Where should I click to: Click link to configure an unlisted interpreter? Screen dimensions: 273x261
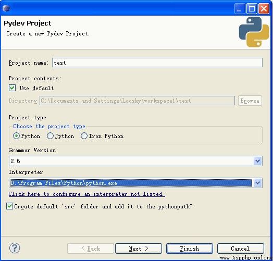pos(86,194)
